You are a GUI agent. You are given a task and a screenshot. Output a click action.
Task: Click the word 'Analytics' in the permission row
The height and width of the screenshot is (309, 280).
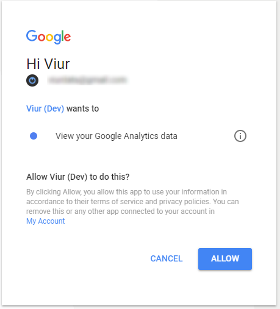(x=141, y=136)
